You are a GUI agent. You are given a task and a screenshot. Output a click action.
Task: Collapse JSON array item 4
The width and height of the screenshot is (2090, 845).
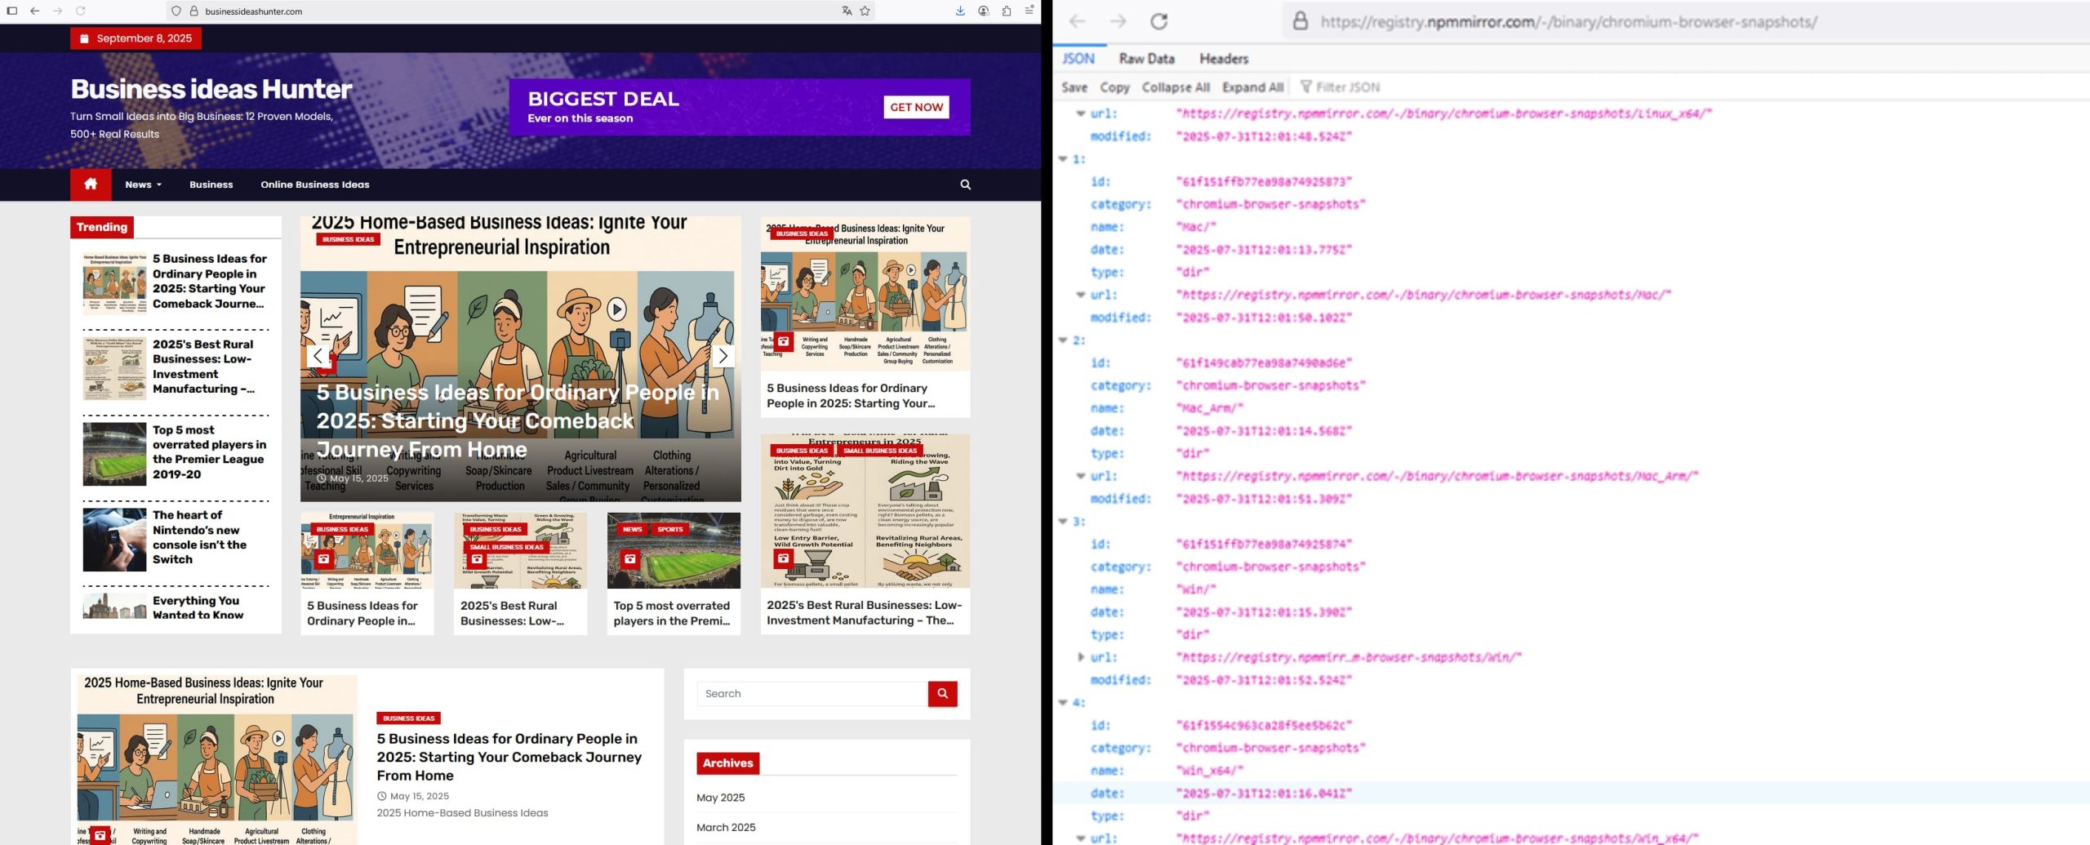(1063, 702)
